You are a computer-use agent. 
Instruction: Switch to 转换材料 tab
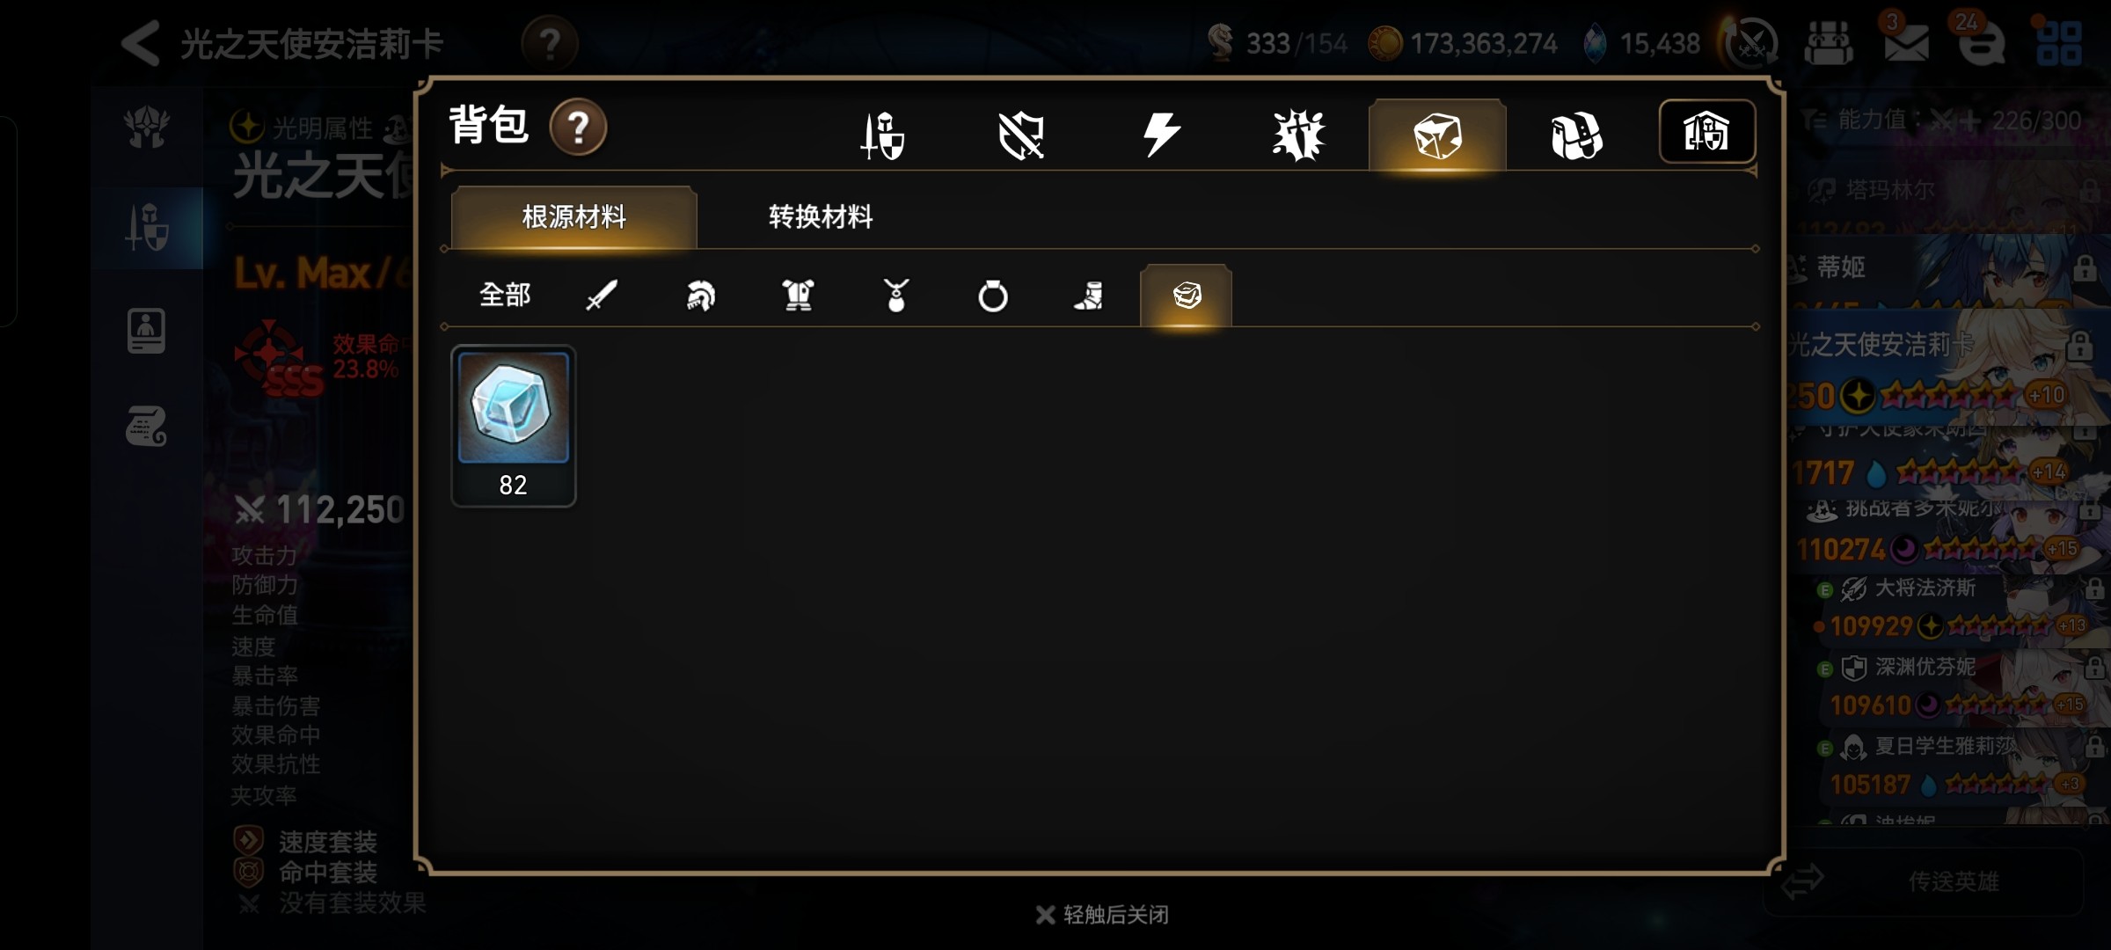tap(821, 216)
